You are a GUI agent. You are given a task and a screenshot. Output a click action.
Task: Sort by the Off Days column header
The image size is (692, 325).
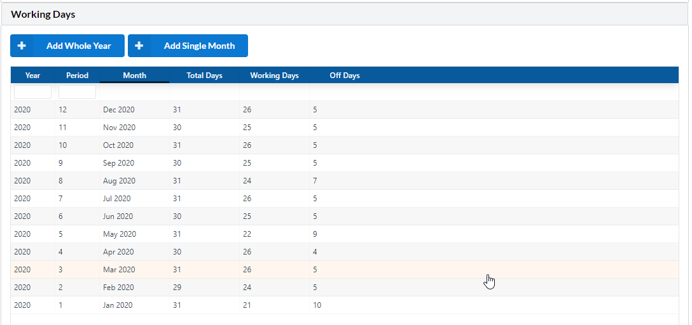point(345,76)
